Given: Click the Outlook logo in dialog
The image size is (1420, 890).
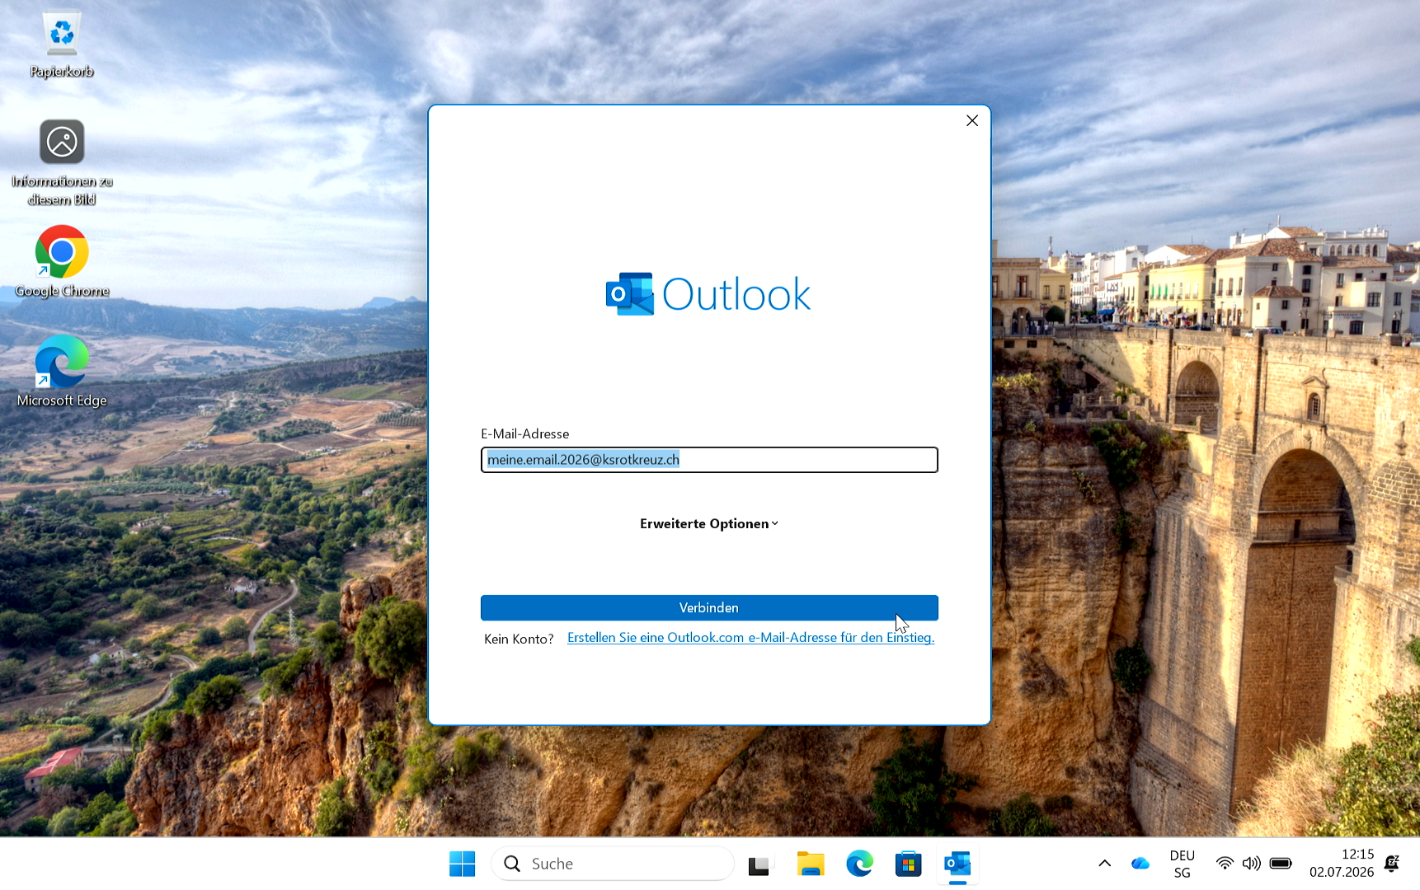Looking at the screenshot, I should pyautogui.click(x=708, y=294).
